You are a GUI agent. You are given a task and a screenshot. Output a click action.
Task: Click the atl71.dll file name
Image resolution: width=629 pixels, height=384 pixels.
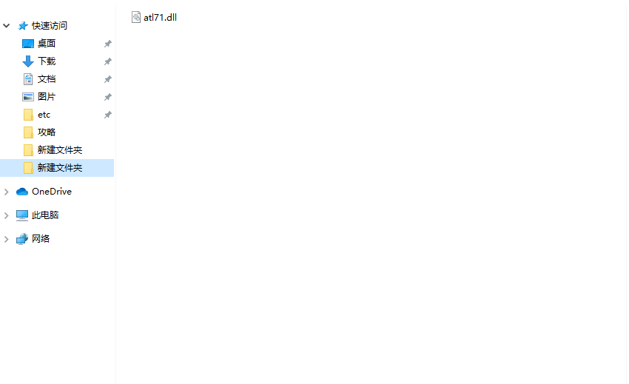160,17
